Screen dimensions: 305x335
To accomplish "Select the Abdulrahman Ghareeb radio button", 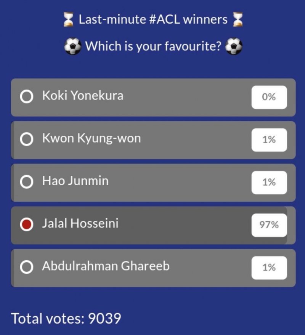I will click(26, 268).
